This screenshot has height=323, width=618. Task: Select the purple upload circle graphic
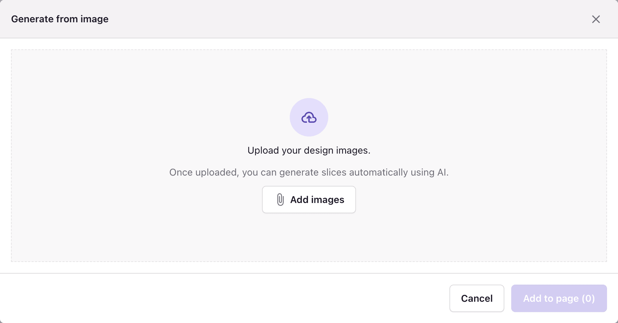point(308,117)
